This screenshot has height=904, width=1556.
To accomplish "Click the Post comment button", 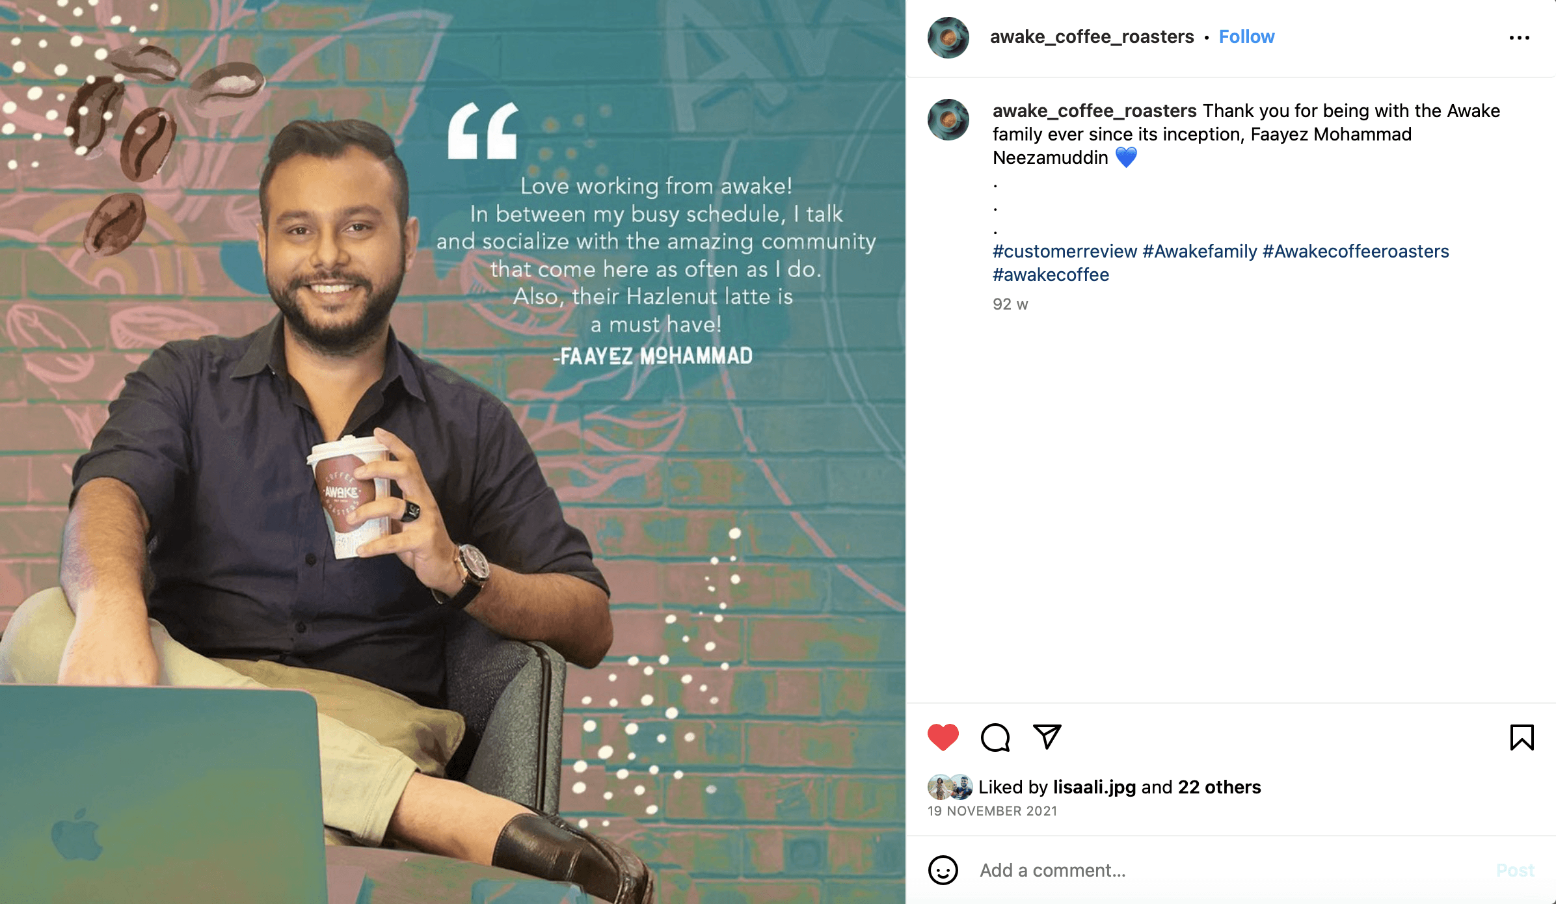I will [1515, 870].
